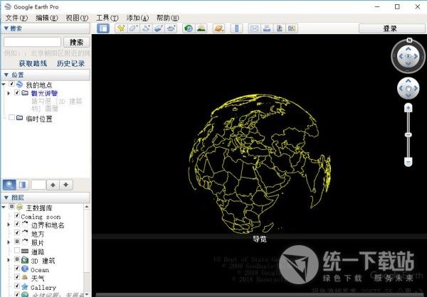Screen dimensions: 427x297
Task: Open the 视图(V) menu
Action: tap(77, 18)
